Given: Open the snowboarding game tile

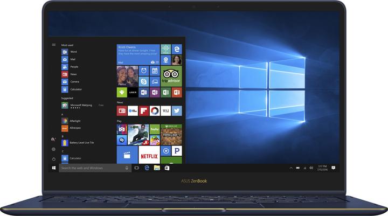Looking at the screenshot, I should tap(138, 135).
